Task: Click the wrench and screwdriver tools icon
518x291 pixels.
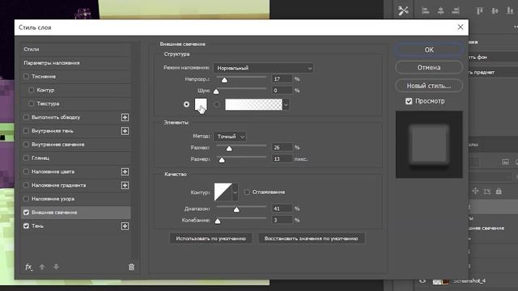Action: 403,11
